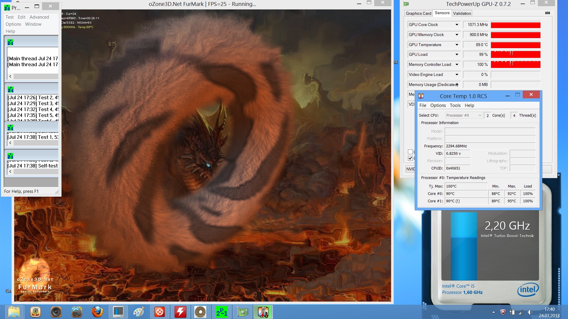Open the Prime95 Advanced menu
The width and height of the screenshot is (568, 319).
(39, 17)
